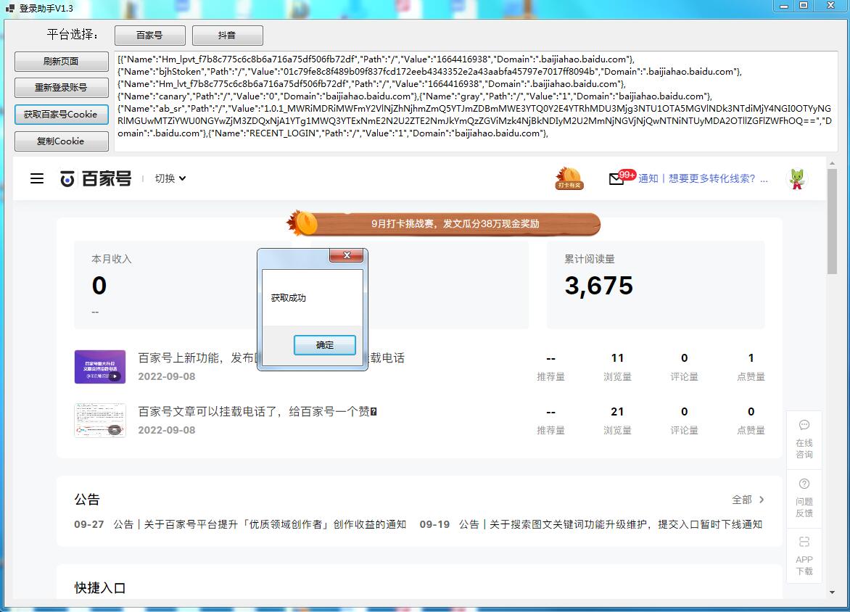Click the 累计阅读量 value 3,675

coord(598,286)
